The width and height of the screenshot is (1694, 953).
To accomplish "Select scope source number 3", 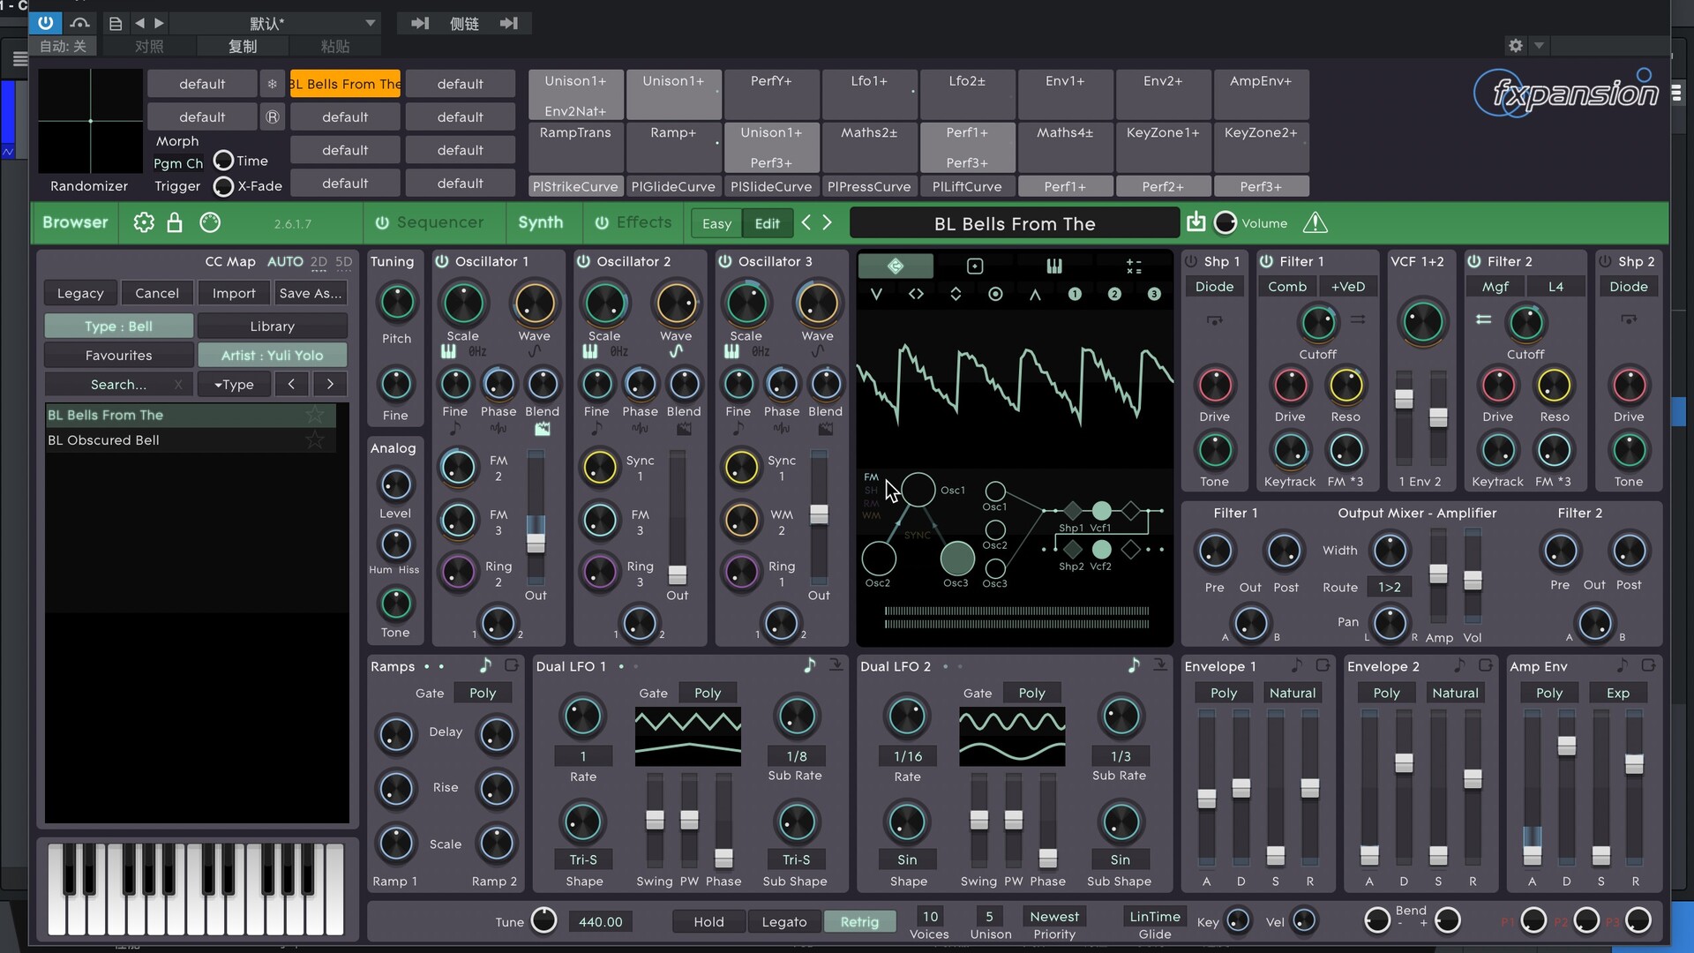I will 1154,294.
